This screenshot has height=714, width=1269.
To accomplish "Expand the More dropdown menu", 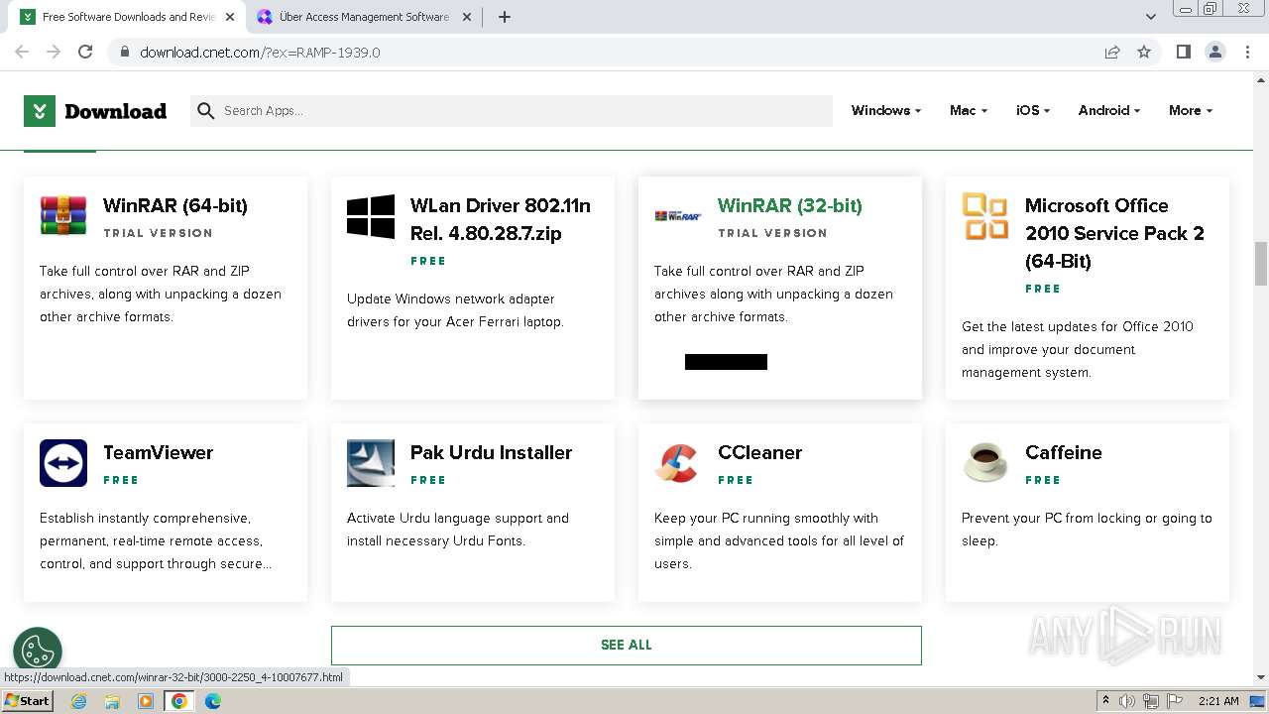I will pos(1190,110).
